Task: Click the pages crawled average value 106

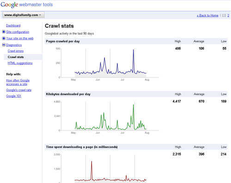Action: (x=201, y=48)
